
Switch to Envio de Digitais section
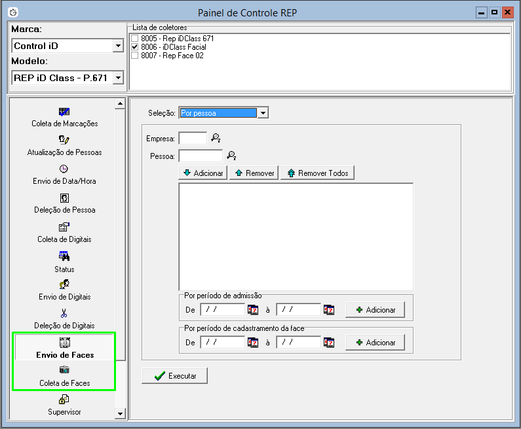coord(64,290)
